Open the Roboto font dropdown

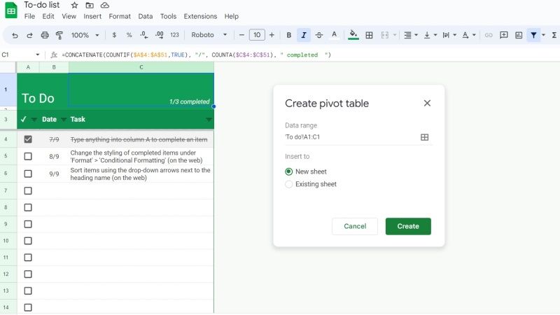tap(209, 35)
